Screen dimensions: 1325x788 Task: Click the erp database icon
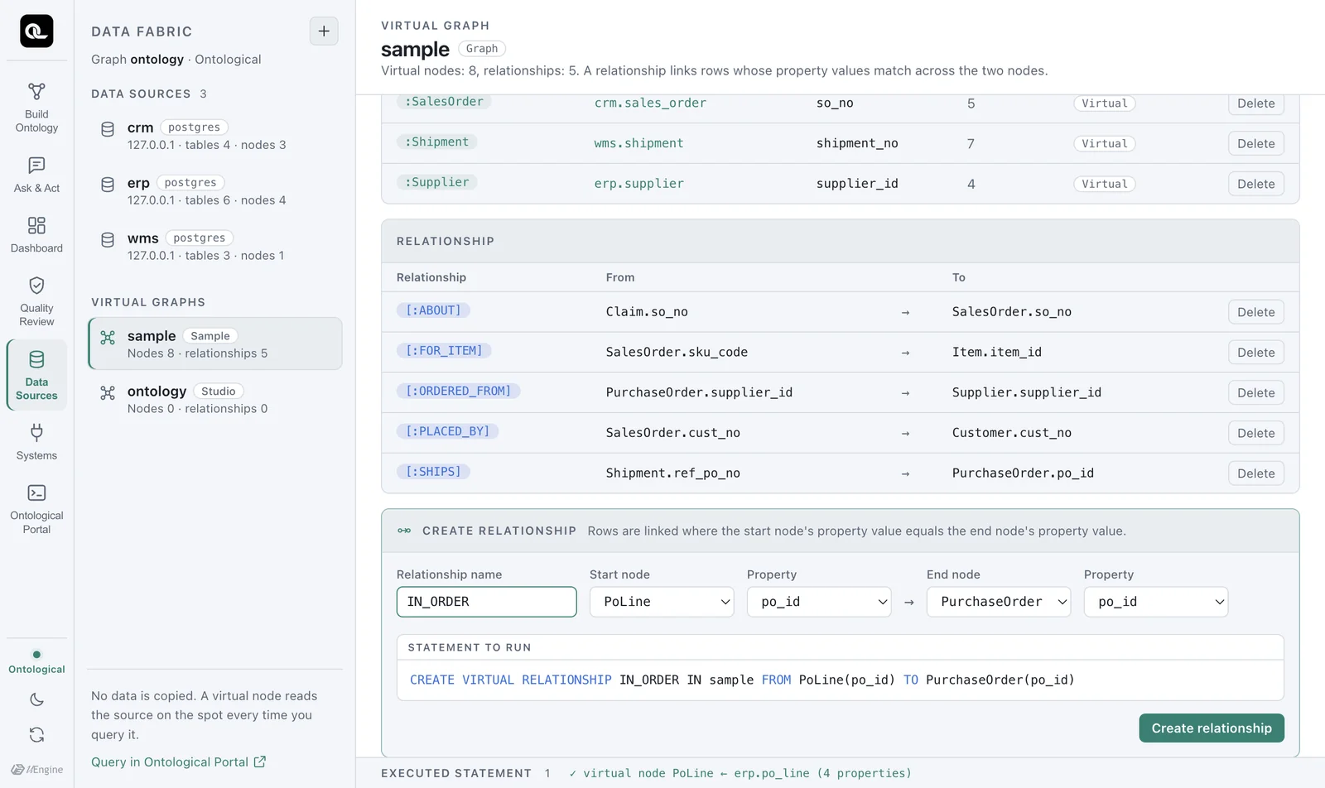coord(108,185)
